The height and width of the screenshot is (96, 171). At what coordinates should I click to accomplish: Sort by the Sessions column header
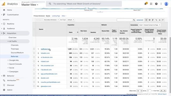coord(93,32)
